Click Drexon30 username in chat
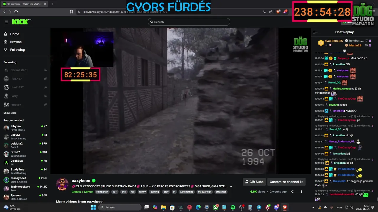This screenshot has width=378, height=212. click(339, 181)
